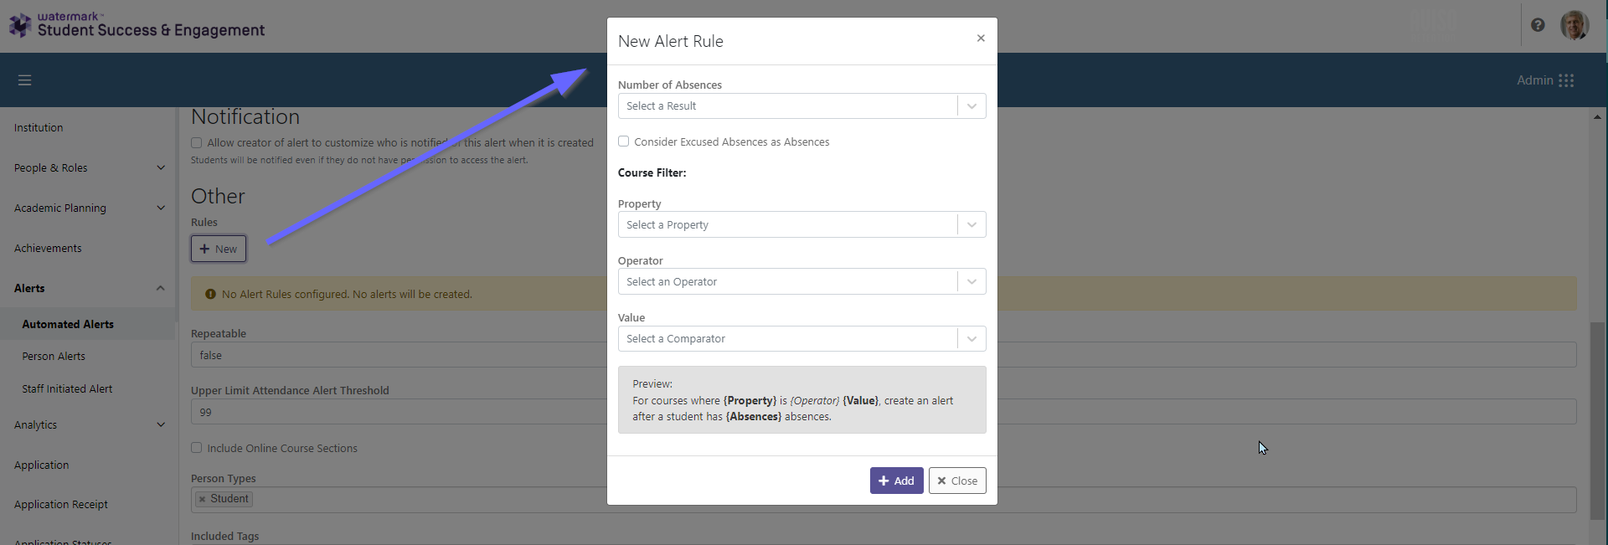Image resolution: width=1608 pixels, height=545 pixels.
Task: Expand the People & Roles section
Action: 88,168
